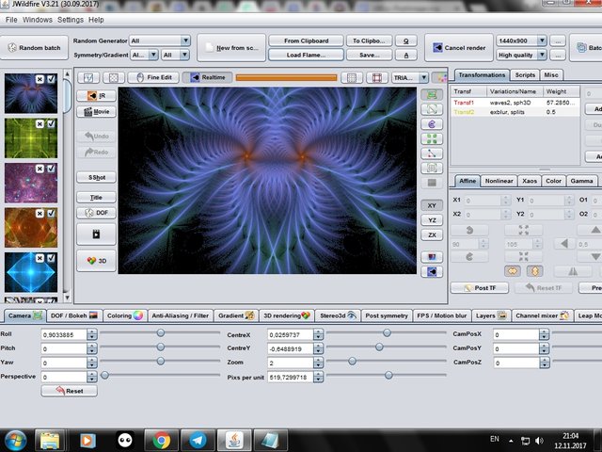Viewport: 602px width, 452px height.
Task: Select the YZ plane toggle
Action: click(x=432, y=219)
